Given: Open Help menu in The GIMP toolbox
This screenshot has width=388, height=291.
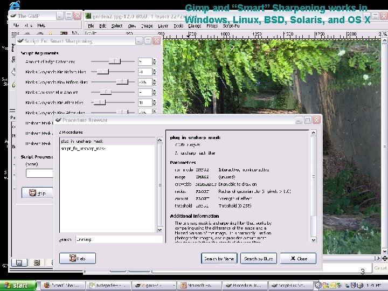Looking at the screenshot, I should click(41, 25).
